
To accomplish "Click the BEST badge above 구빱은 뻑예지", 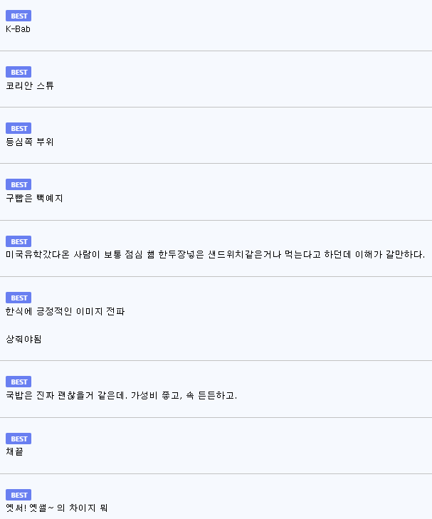I will click(x=19, y=184).
